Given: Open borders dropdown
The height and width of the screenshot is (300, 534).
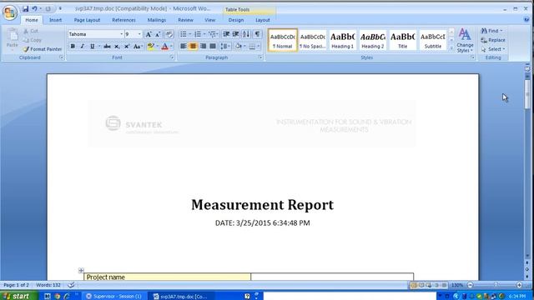Looking at the screenshot, I should pos(259,47).
